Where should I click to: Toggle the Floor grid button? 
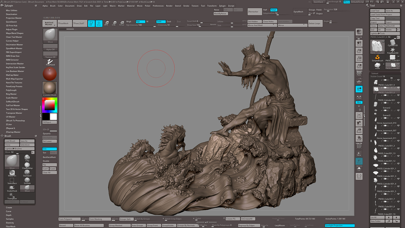click(x=359, y=81)
